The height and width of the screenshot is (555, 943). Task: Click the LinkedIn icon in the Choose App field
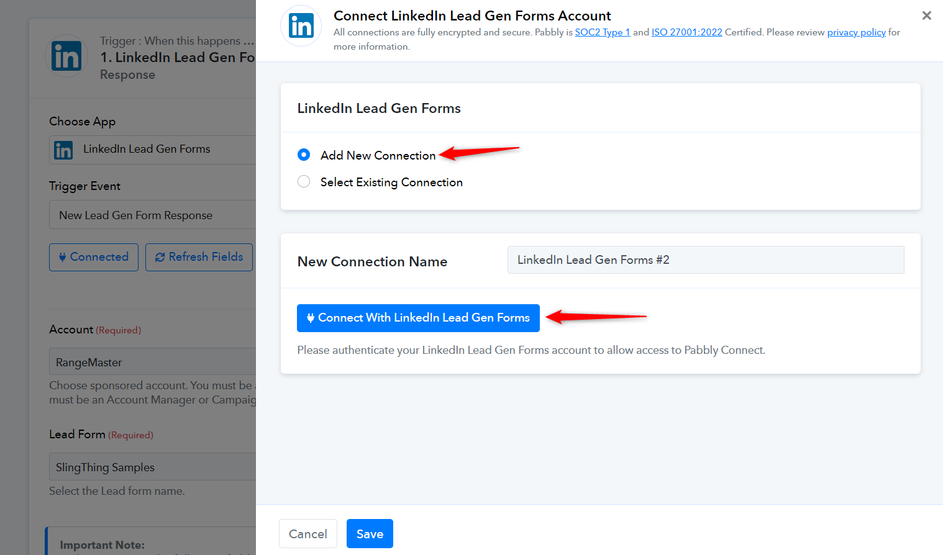63,150
